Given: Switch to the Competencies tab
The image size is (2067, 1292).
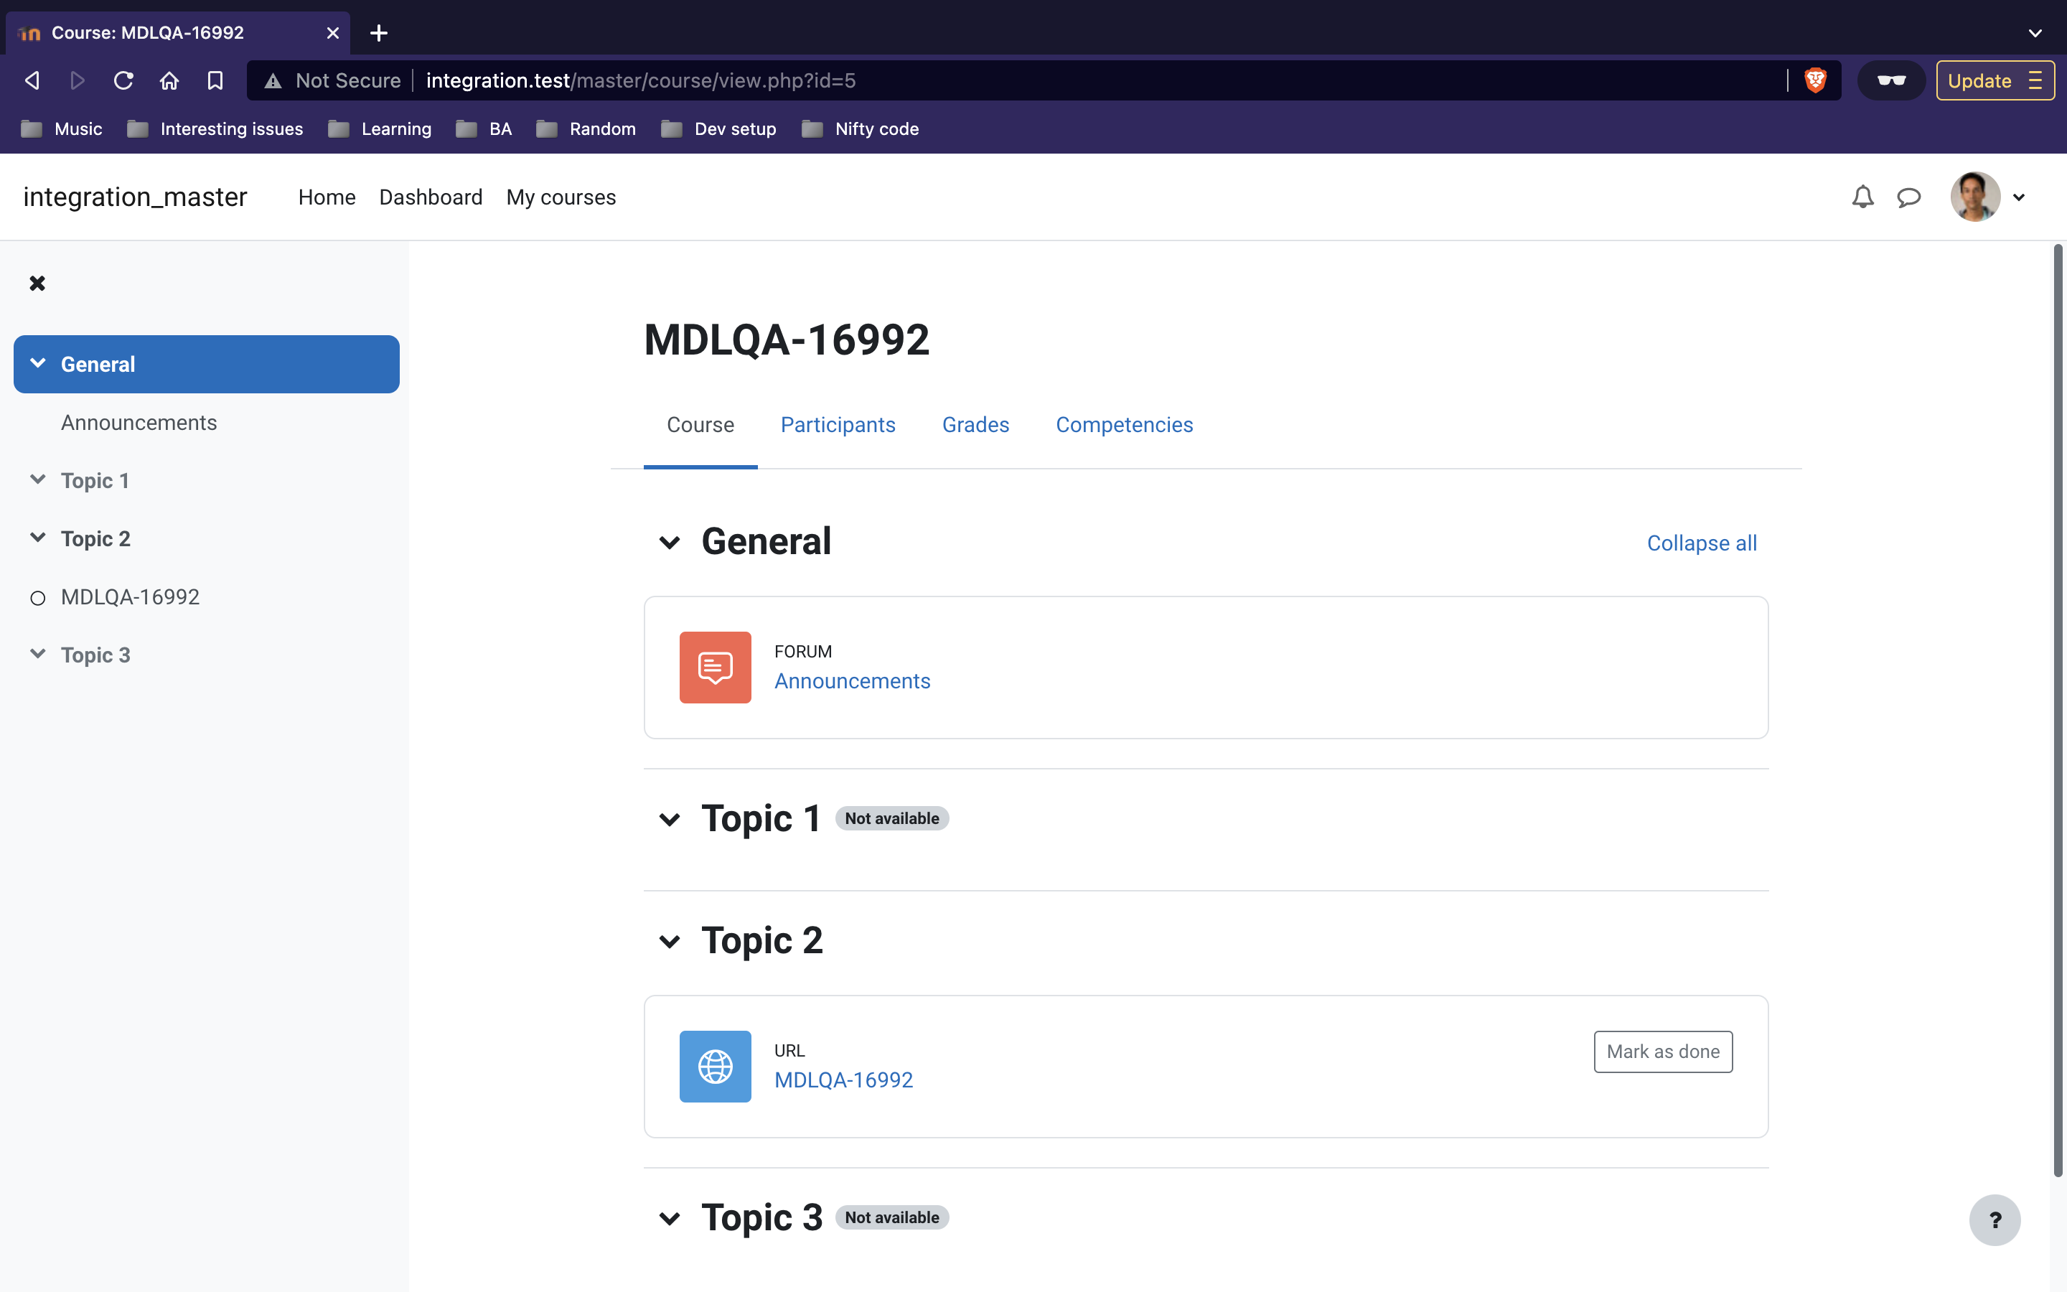Looking at the screenshot, I should click(1124, 425).
